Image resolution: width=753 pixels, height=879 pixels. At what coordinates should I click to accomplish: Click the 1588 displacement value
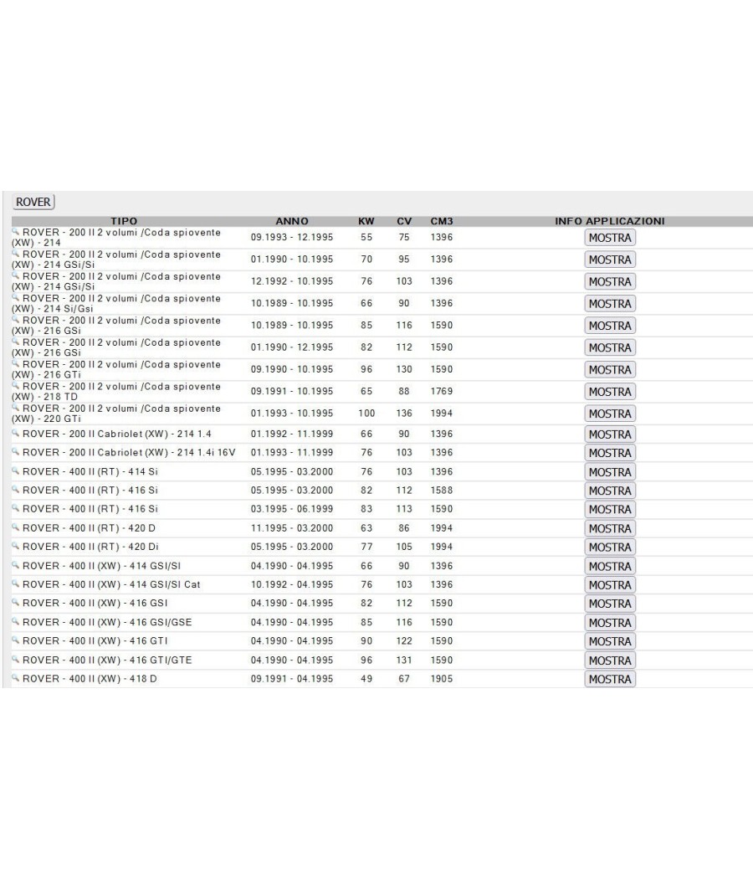tap(442, 490)
